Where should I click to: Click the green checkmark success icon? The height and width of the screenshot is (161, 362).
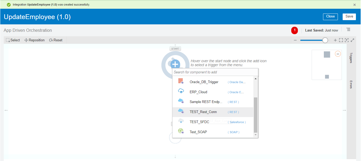point(9,5)
